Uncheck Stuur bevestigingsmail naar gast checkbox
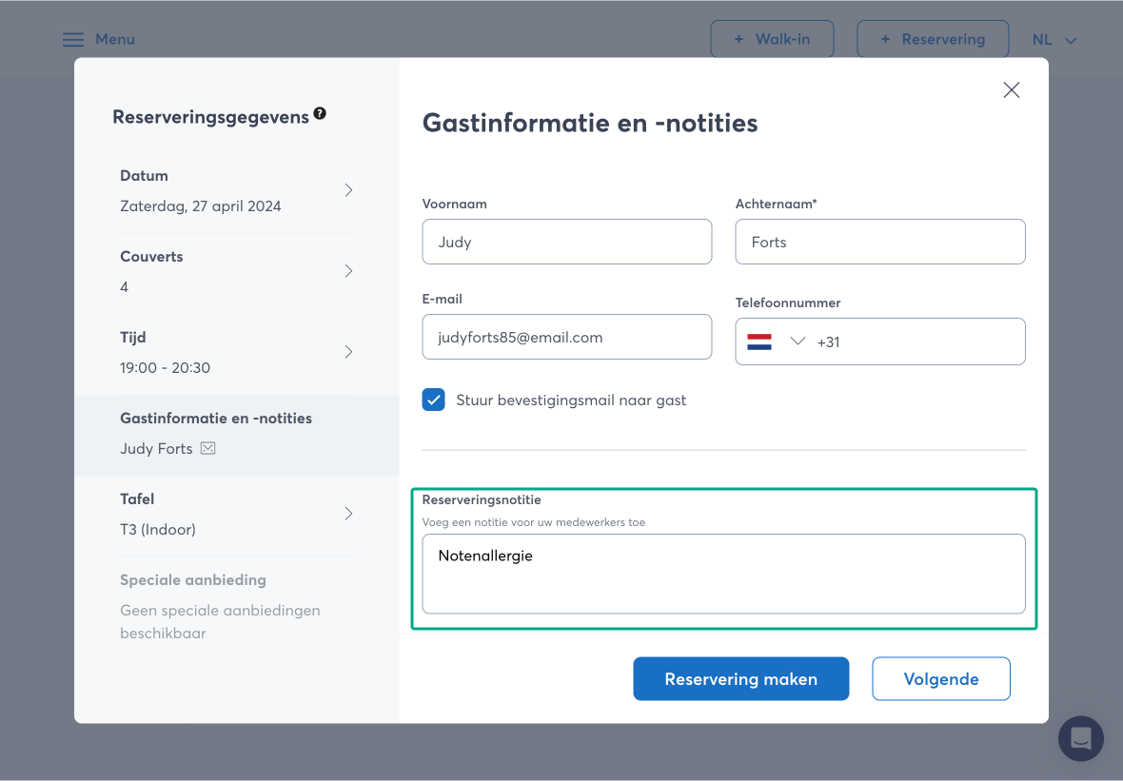Image resolution: width=1123 pixels, height=781 pixels. pos(434,400)
